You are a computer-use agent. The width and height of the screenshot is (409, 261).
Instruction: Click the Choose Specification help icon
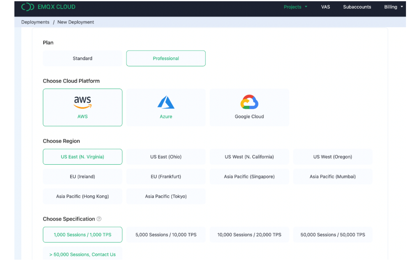(99, 219)
